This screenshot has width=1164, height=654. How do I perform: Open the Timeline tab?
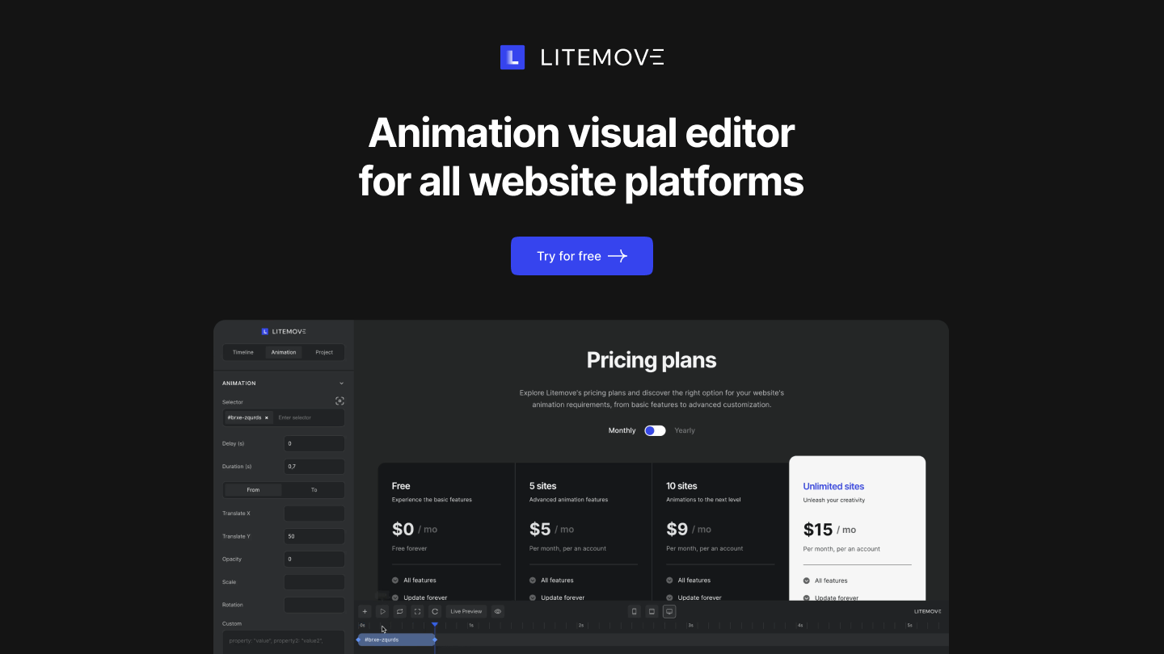pos(242,352)
